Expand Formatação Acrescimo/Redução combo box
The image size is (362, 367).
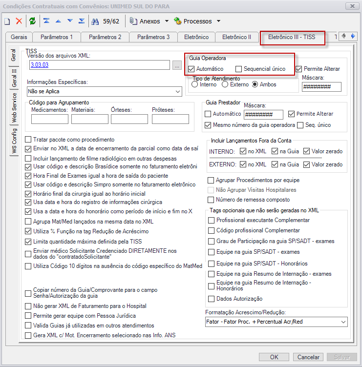coord(343,322)
